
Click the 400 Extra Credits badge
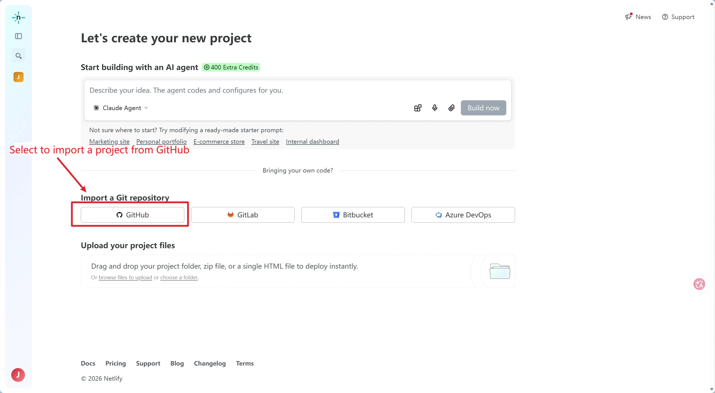click(231, 67)
